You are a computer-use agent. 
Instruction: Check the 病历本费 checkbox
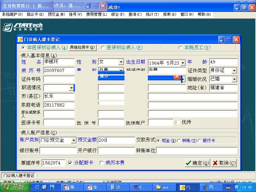pos(101,163)
